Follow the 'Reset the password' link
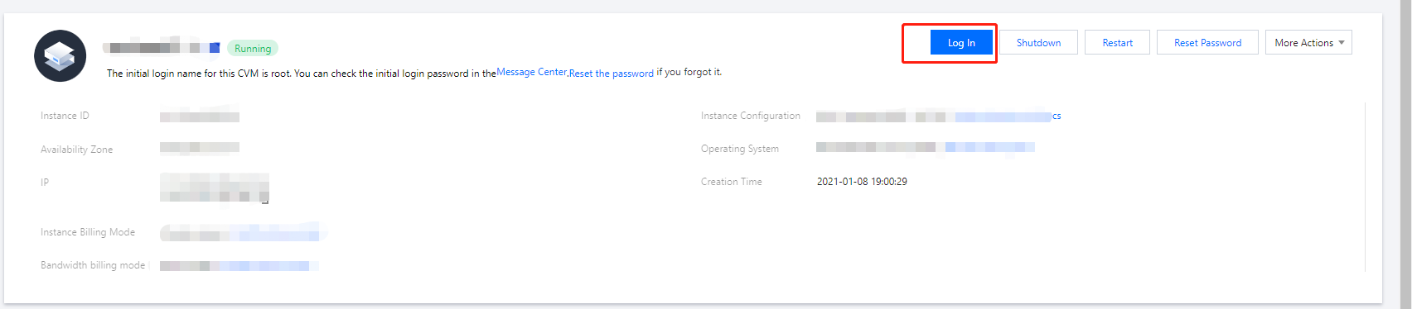This screenshot has height=309, width=1412. coord(612,74)
